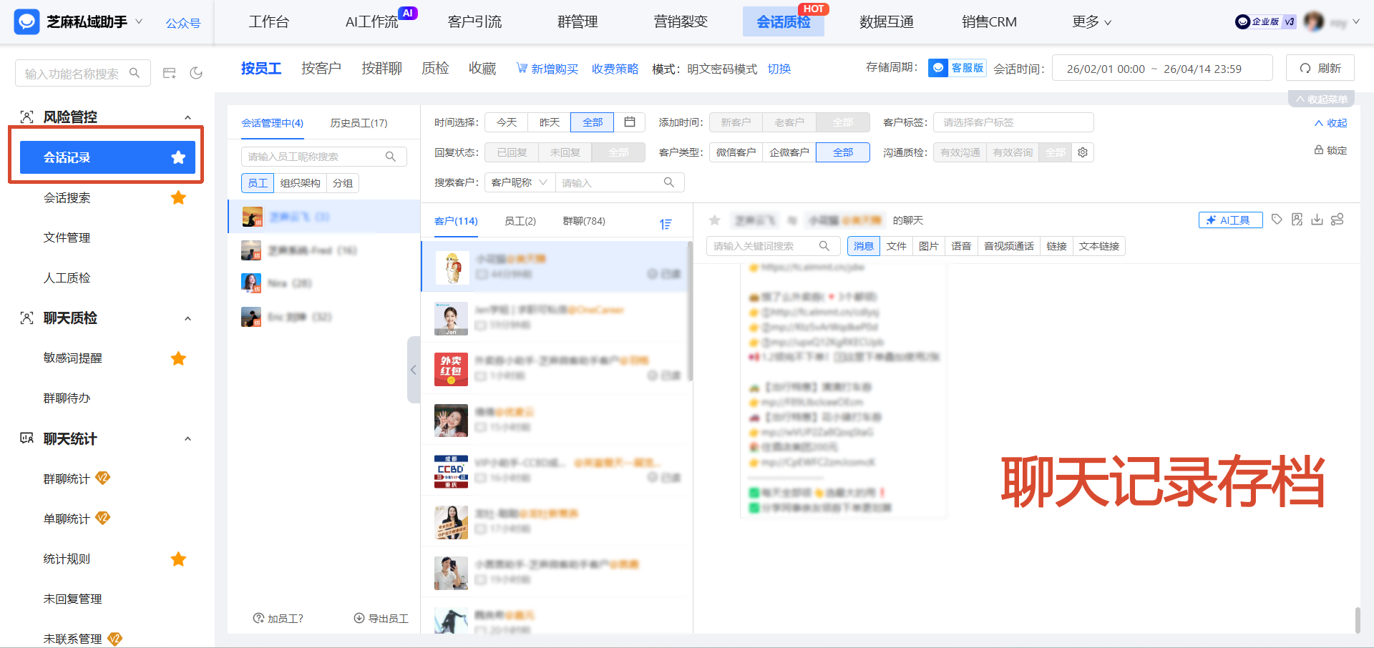This screenshot has width=1374, height=648.
Task: Switch to the 按群聊 tab
Action: pos(381,68)
